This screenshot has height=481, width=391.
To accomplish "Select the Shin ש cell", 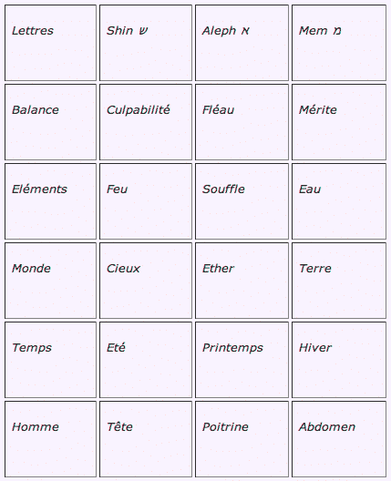I will [x=146, y=43].
